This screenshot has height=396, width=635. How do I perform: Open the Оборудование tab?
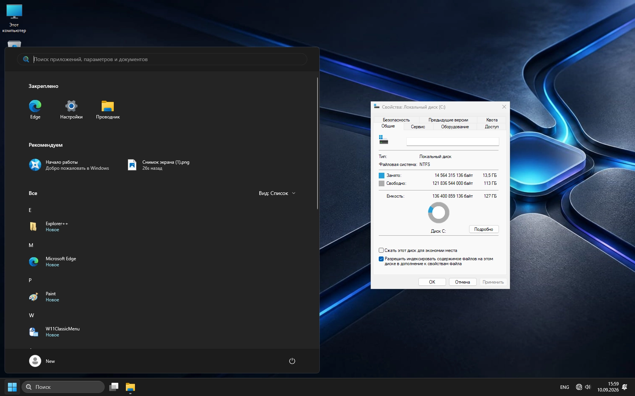tap(455, 127)
